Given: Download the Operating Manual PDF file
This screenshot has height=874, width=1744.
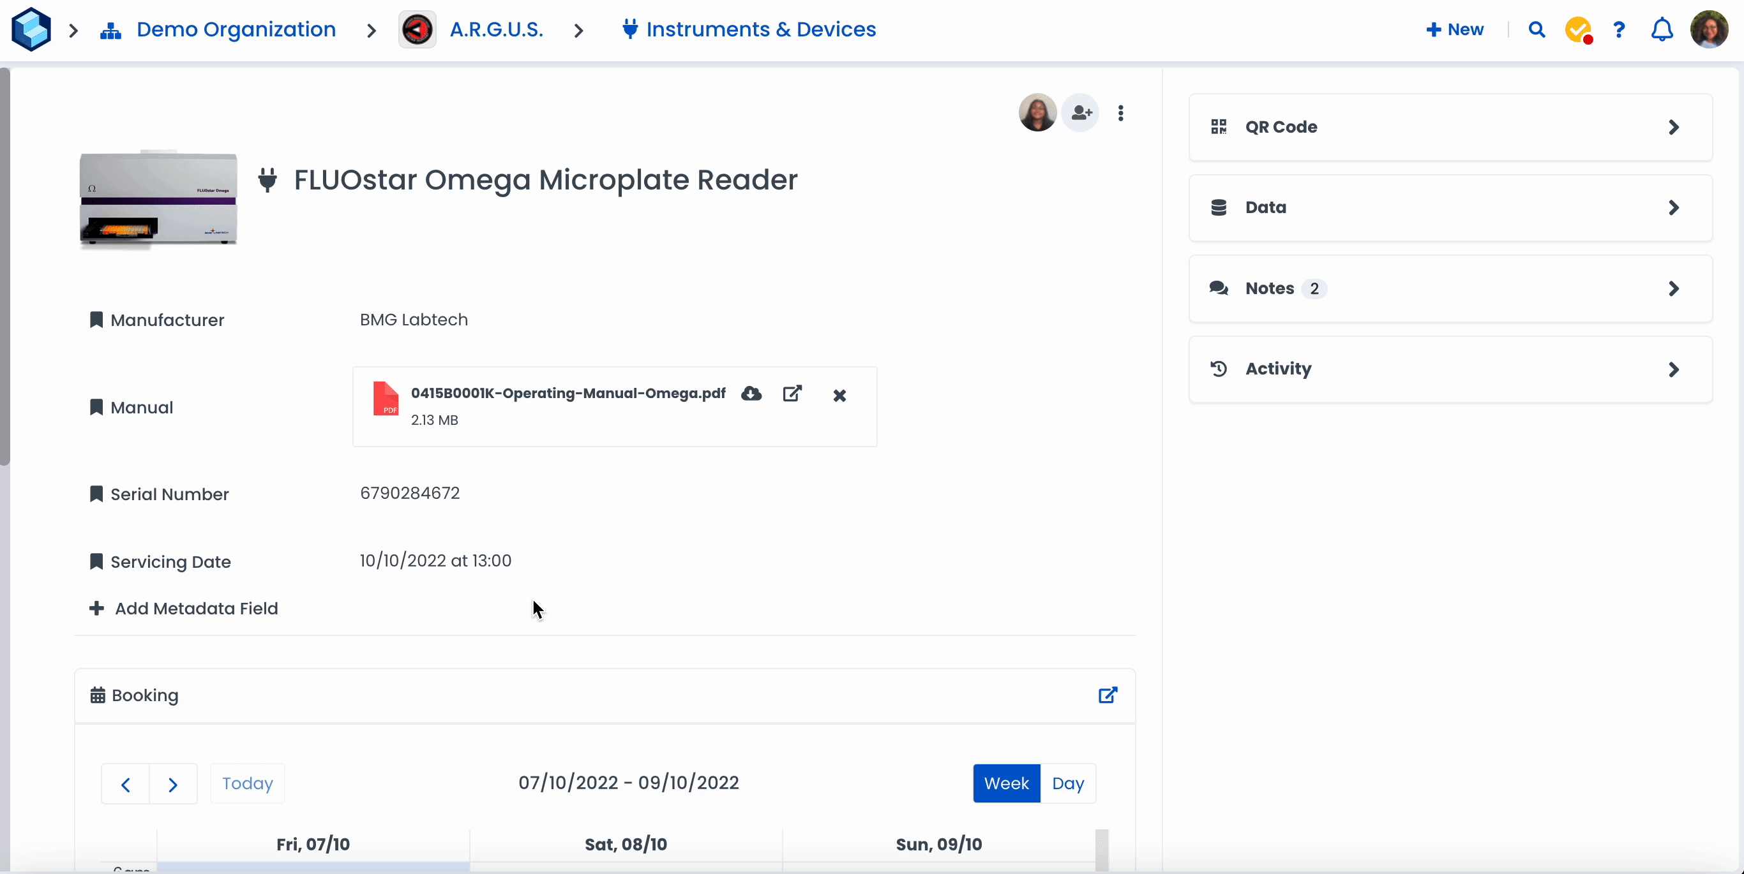Looking at the screenshot, I should 751,394.
